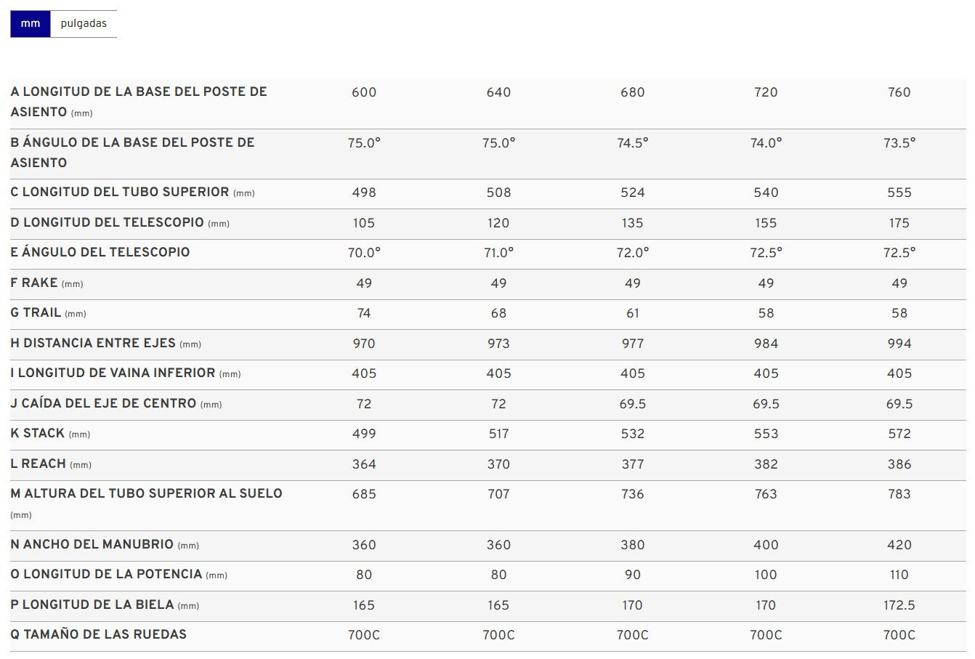
Task: Select the 760 seat tube length value
Action: point(899,92)
